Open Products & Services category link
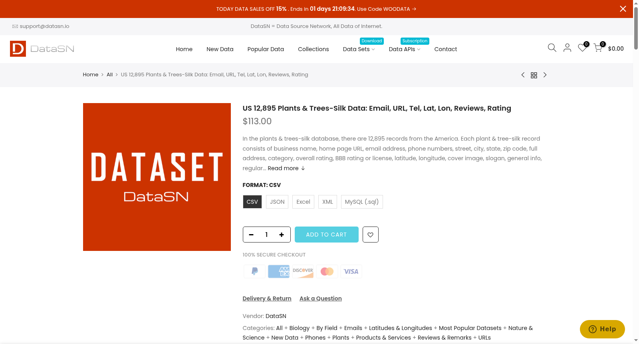 point(383,338)
